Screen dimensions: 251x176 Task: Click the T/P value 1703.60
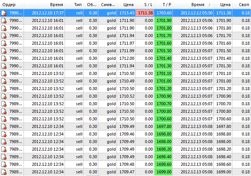click(x=164, y=13)
